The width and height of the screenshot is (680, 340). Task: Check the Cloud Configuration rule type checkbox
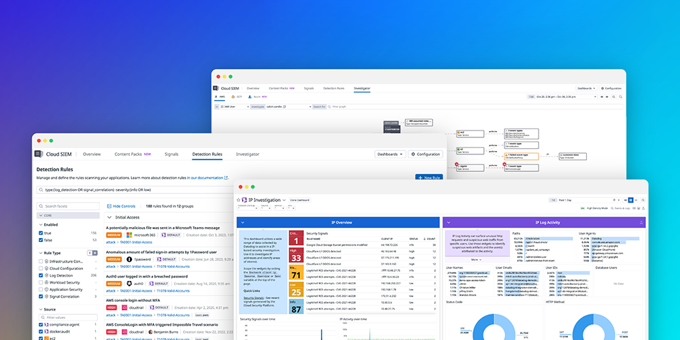click(x=41, y=267)
